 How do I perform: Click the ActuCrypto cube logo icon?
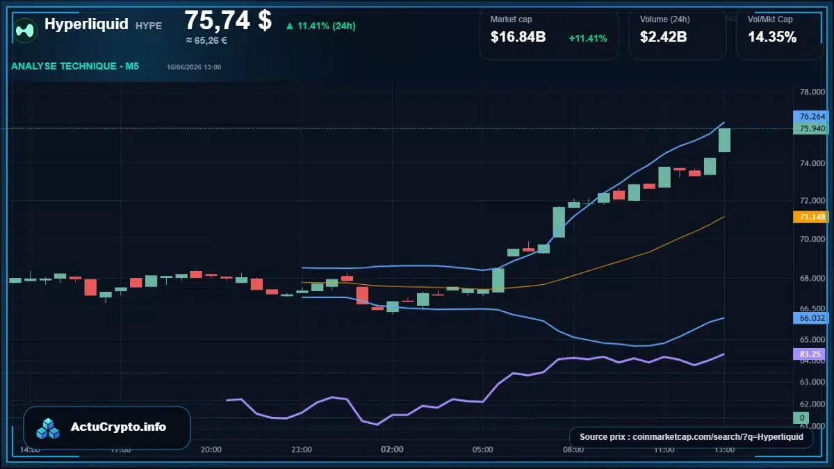click(49, 428)
